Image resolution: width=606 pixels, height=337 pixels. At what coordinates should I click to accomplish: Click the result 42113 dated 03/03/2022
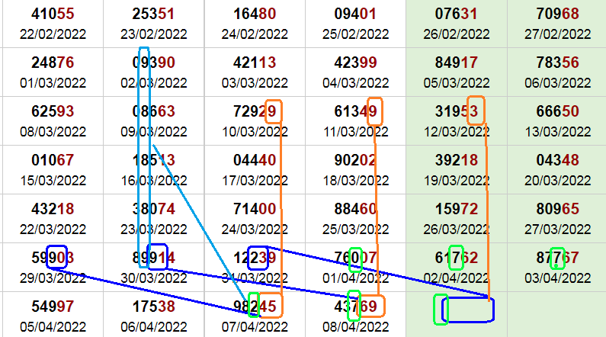(255, 63)
